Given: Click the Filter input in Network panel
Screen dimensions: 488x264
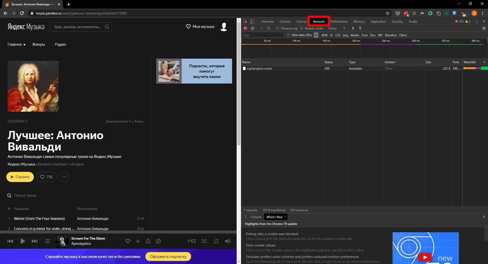Looking at the screenshot, I should pyautogui.click(x=263, y=35).
